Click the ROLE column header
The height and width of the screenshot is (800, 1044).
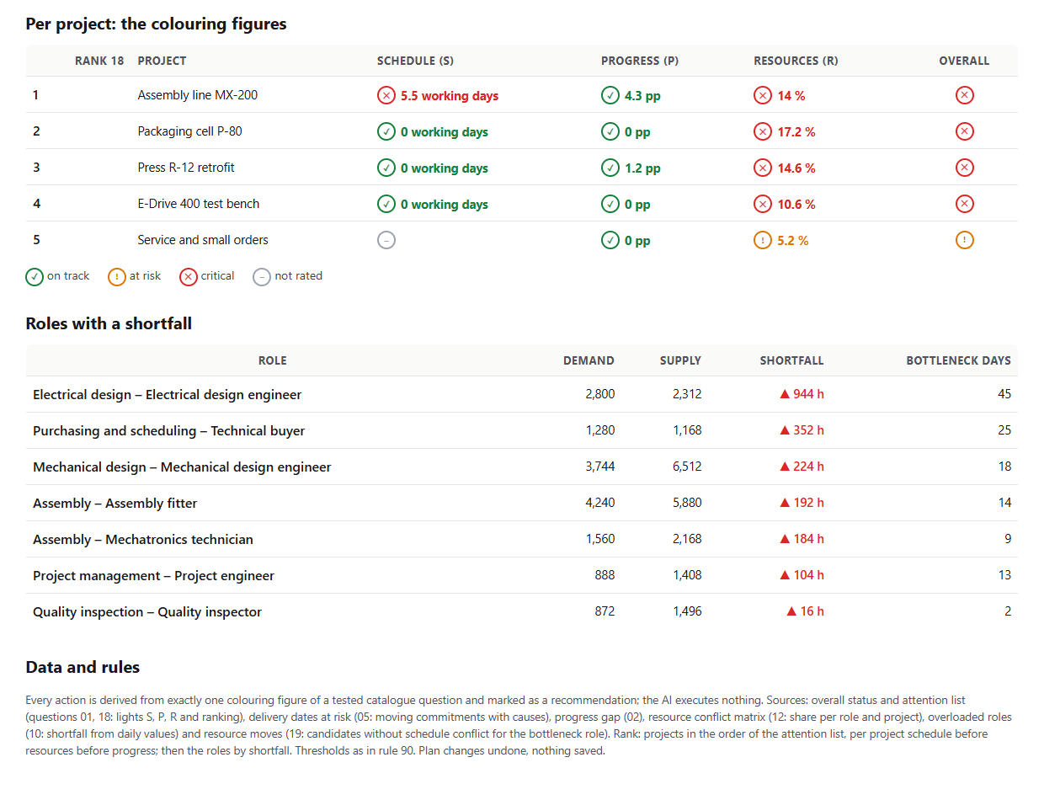pos(273,360)
